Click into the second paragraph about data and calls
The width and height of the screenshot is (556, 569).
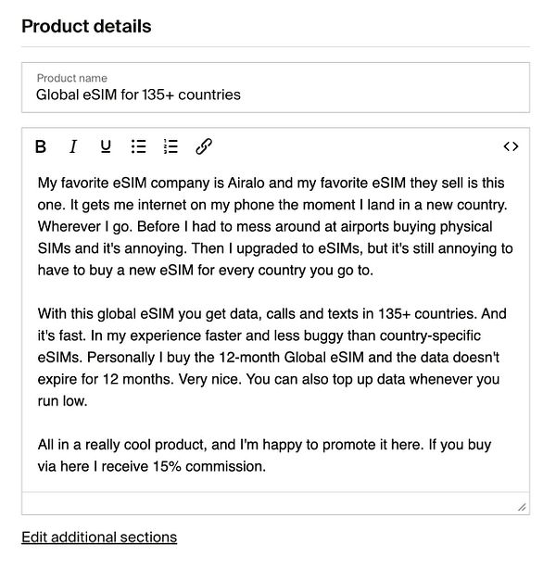(x=274, y=358)
